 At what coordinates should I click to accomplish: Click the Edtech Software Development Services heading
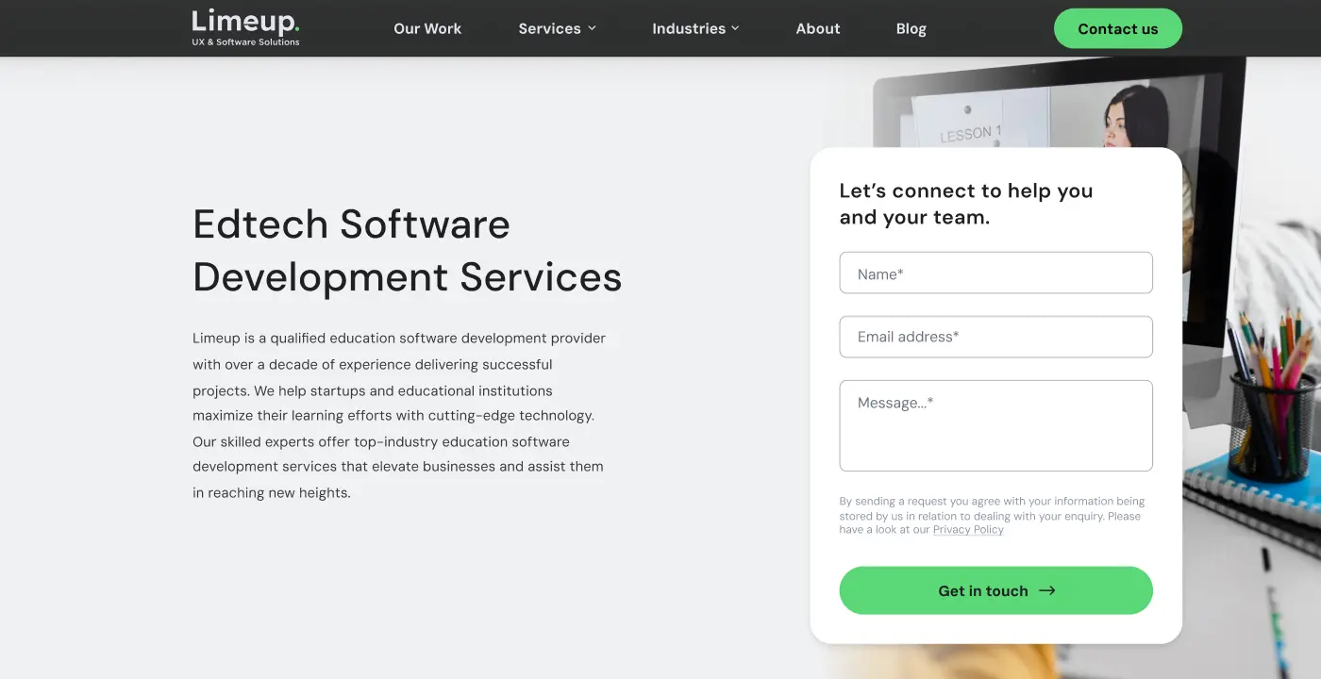tap(407, 250)
